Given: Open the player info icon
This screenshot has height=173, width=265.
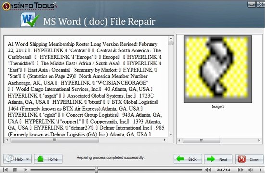Looking at the screenshot, I should pyautogui.click(x=260, y=170).
